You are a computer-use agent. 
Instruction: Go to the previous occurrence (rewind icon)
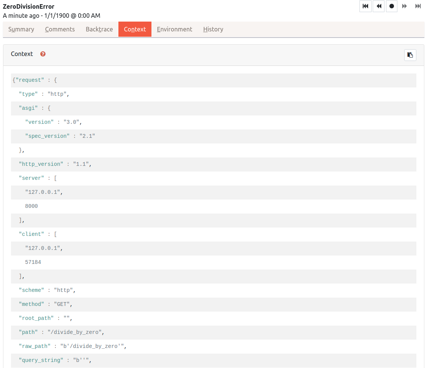[379, 6]
